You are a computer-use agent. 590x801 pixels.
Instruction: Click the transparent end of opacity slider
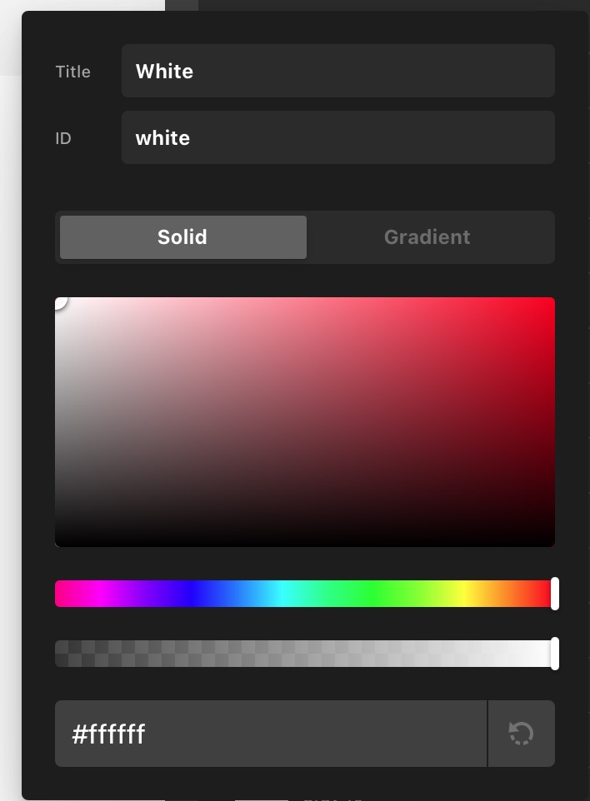coord(60,654)
